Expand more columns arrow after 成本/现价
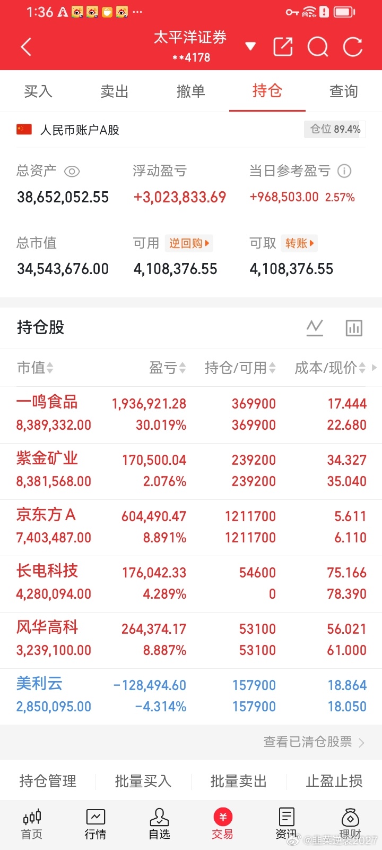 [x=375, y=367]
